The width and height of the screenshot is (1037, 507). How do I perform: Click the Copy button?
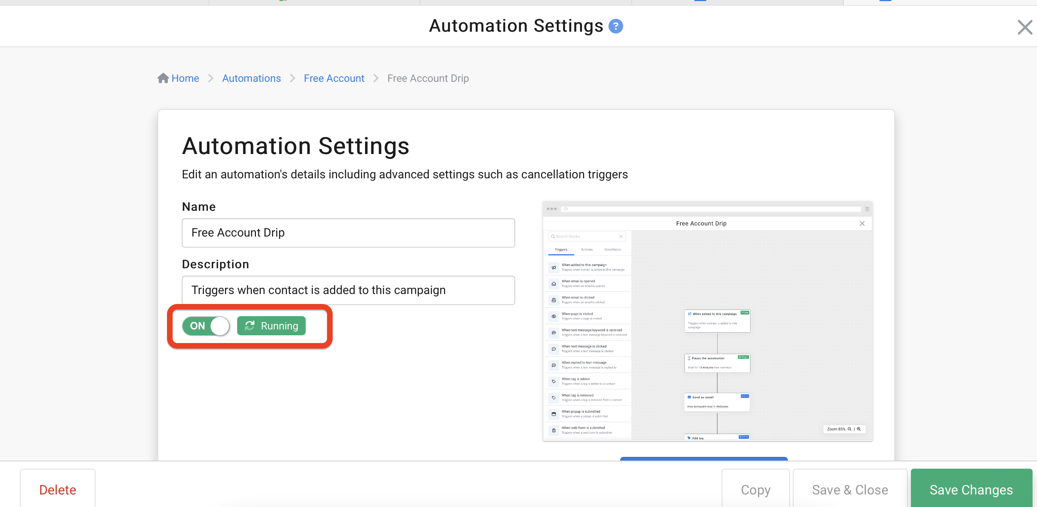pos(756,489)
